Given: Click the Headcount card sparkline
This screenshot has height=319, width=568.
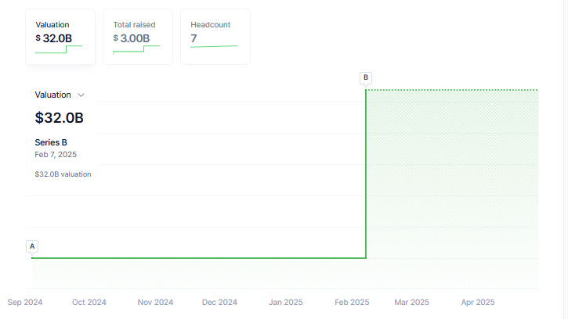Looking at the screenshot, I should point(214,46).
